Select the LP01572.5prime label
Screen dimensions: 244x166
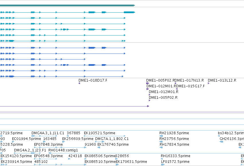(x=175, y=162)
